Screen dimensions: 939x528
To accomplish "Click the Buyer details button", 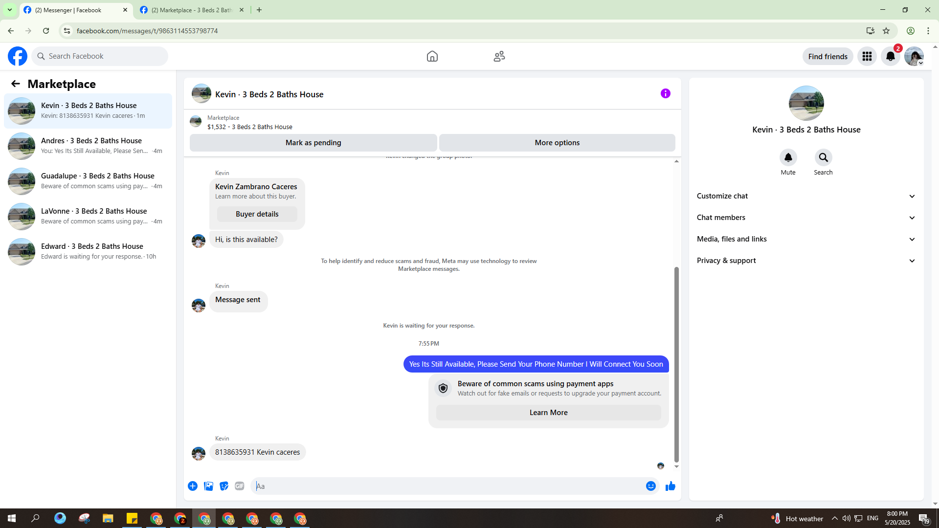I will point(257,214).
